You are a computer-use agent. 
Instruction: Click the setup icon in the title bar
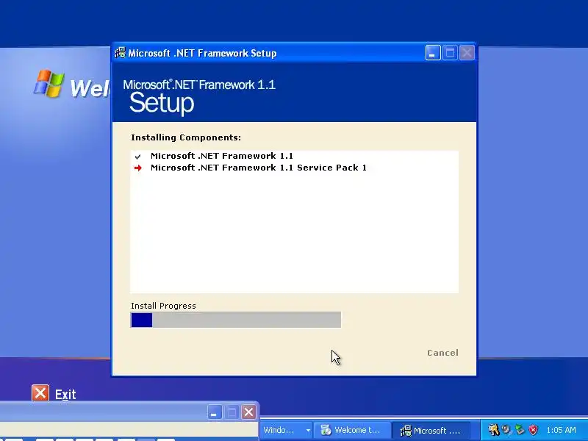point(120,53)
